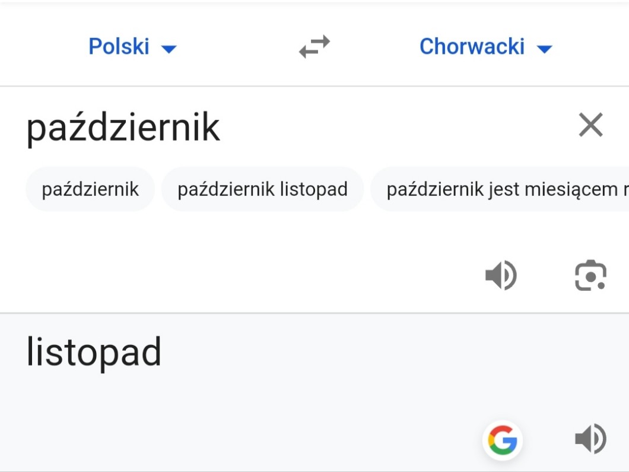Click the translated word "listopad"
629x472 pixels.
[94, 351]
